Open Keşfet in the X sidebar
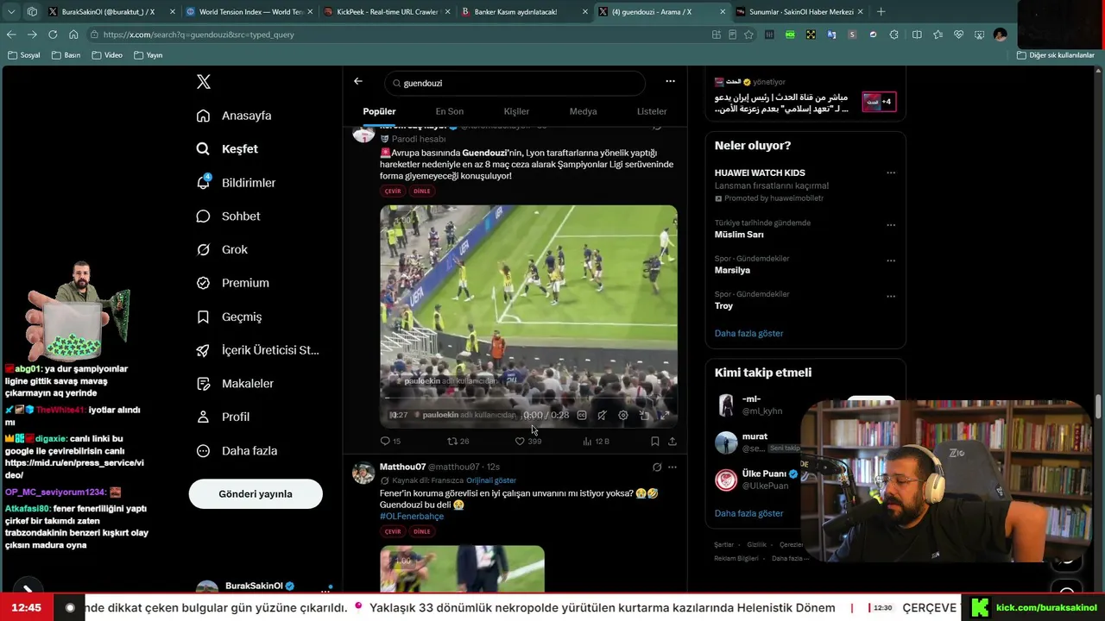The width and height of the screenshot is (1105, 621). (x=227, y=149)
